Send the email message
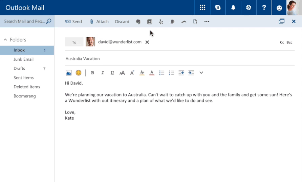 tap(73, 22)
